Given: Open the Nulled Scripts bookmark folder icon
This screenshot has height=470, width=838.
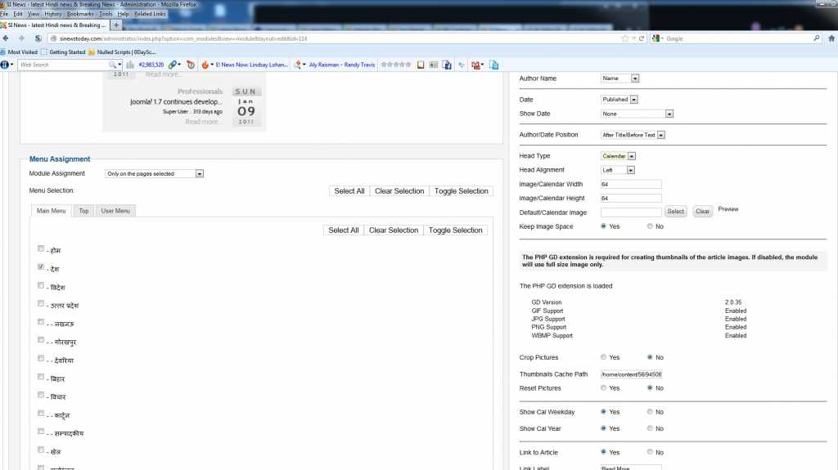Looking at the screenshot, I should tap(91, 51).
